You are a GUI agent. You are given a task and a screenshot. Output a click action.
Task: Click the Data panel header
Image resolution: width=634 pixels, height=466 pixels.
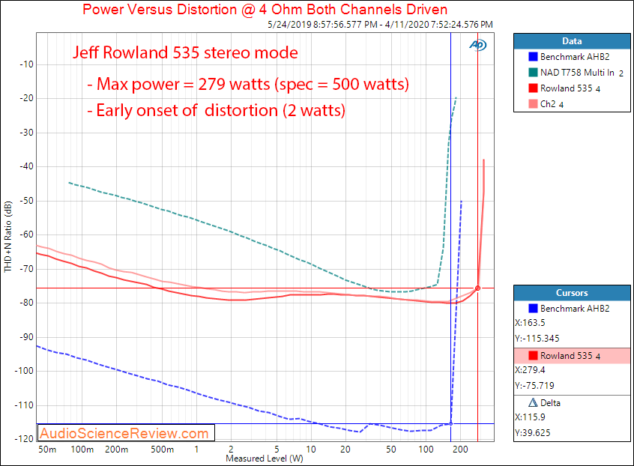572,41
